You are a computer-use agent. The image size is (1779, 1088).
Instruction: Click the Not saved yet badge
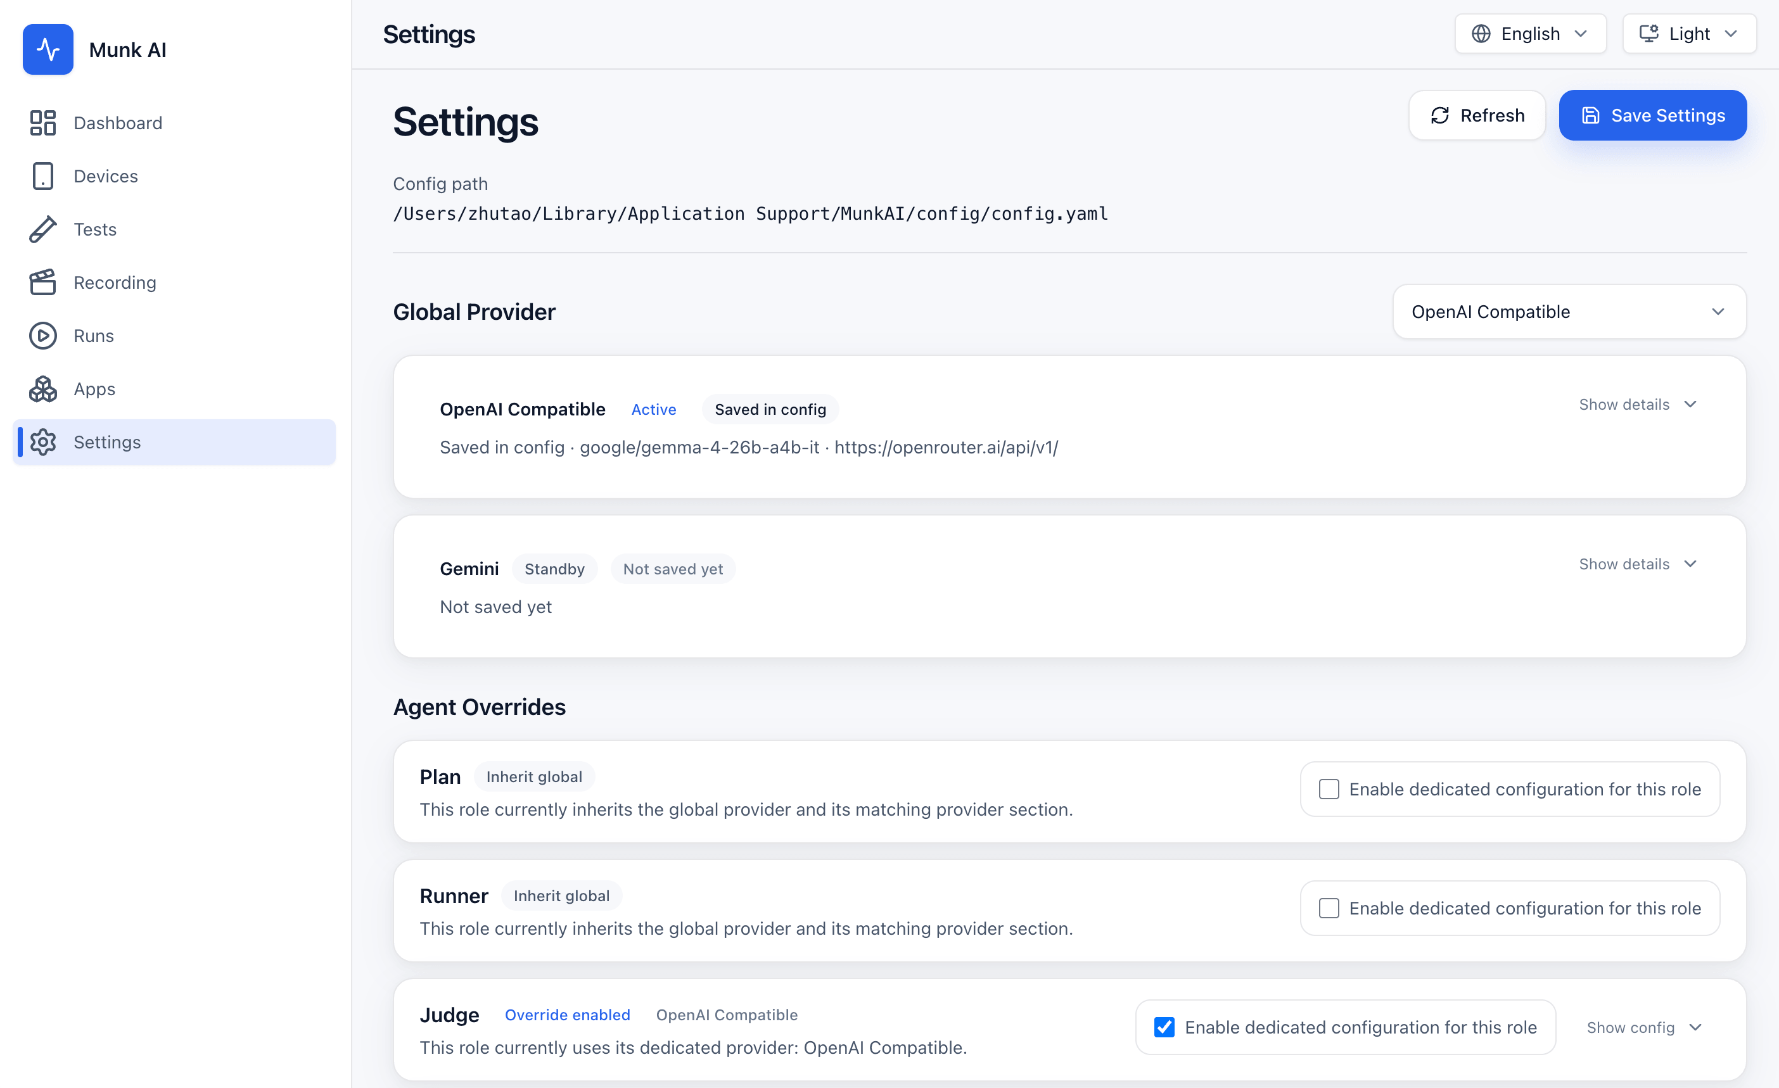pyautogui.click(x=672, y=569)
